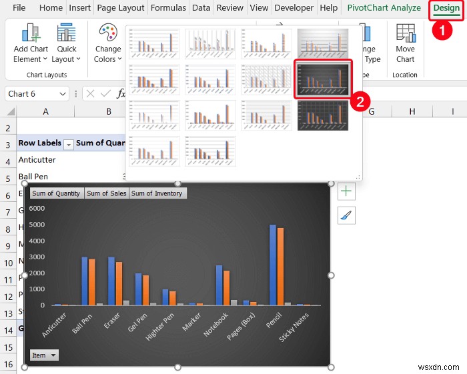The width and height of the screenshot is (467, 374).
Task: Select the second chart style in second row
Action: pos(210,80)
